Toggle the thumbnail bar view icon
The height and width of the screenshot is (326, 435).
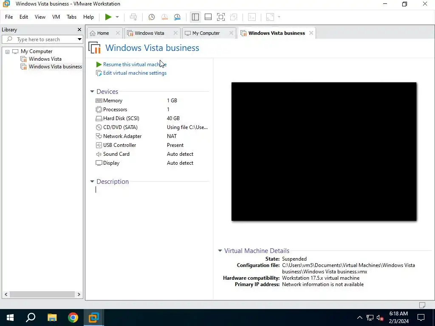pos(208,17)
